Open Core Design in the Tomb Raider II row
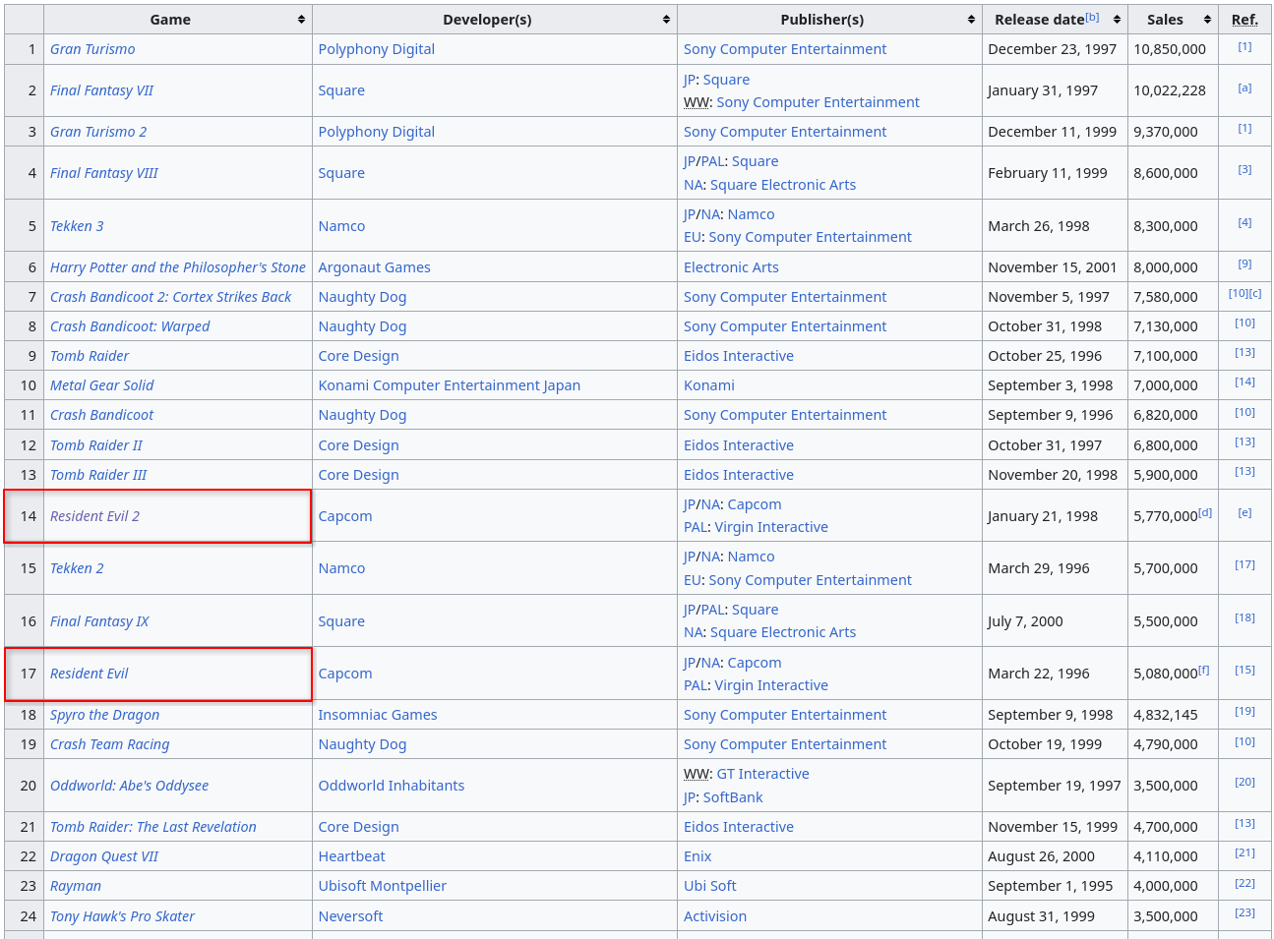 (x=358, y=445)
